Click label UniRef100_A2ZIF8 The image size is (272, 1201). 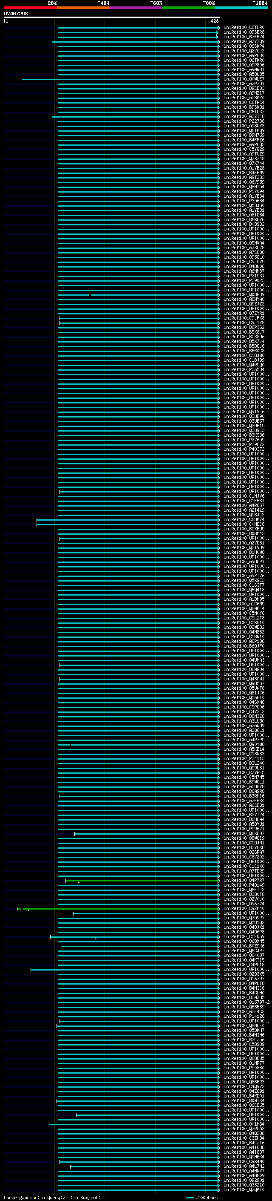tap(244, 117)
